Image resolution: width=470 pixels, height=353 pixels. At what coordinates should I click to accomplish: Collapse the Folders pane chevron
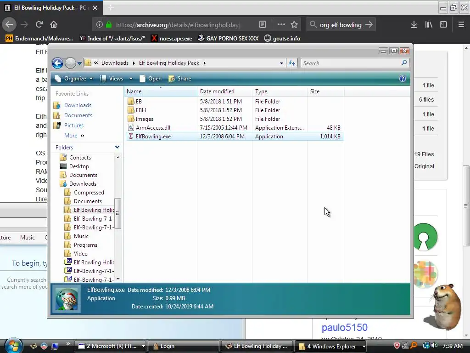click(117, 147)
